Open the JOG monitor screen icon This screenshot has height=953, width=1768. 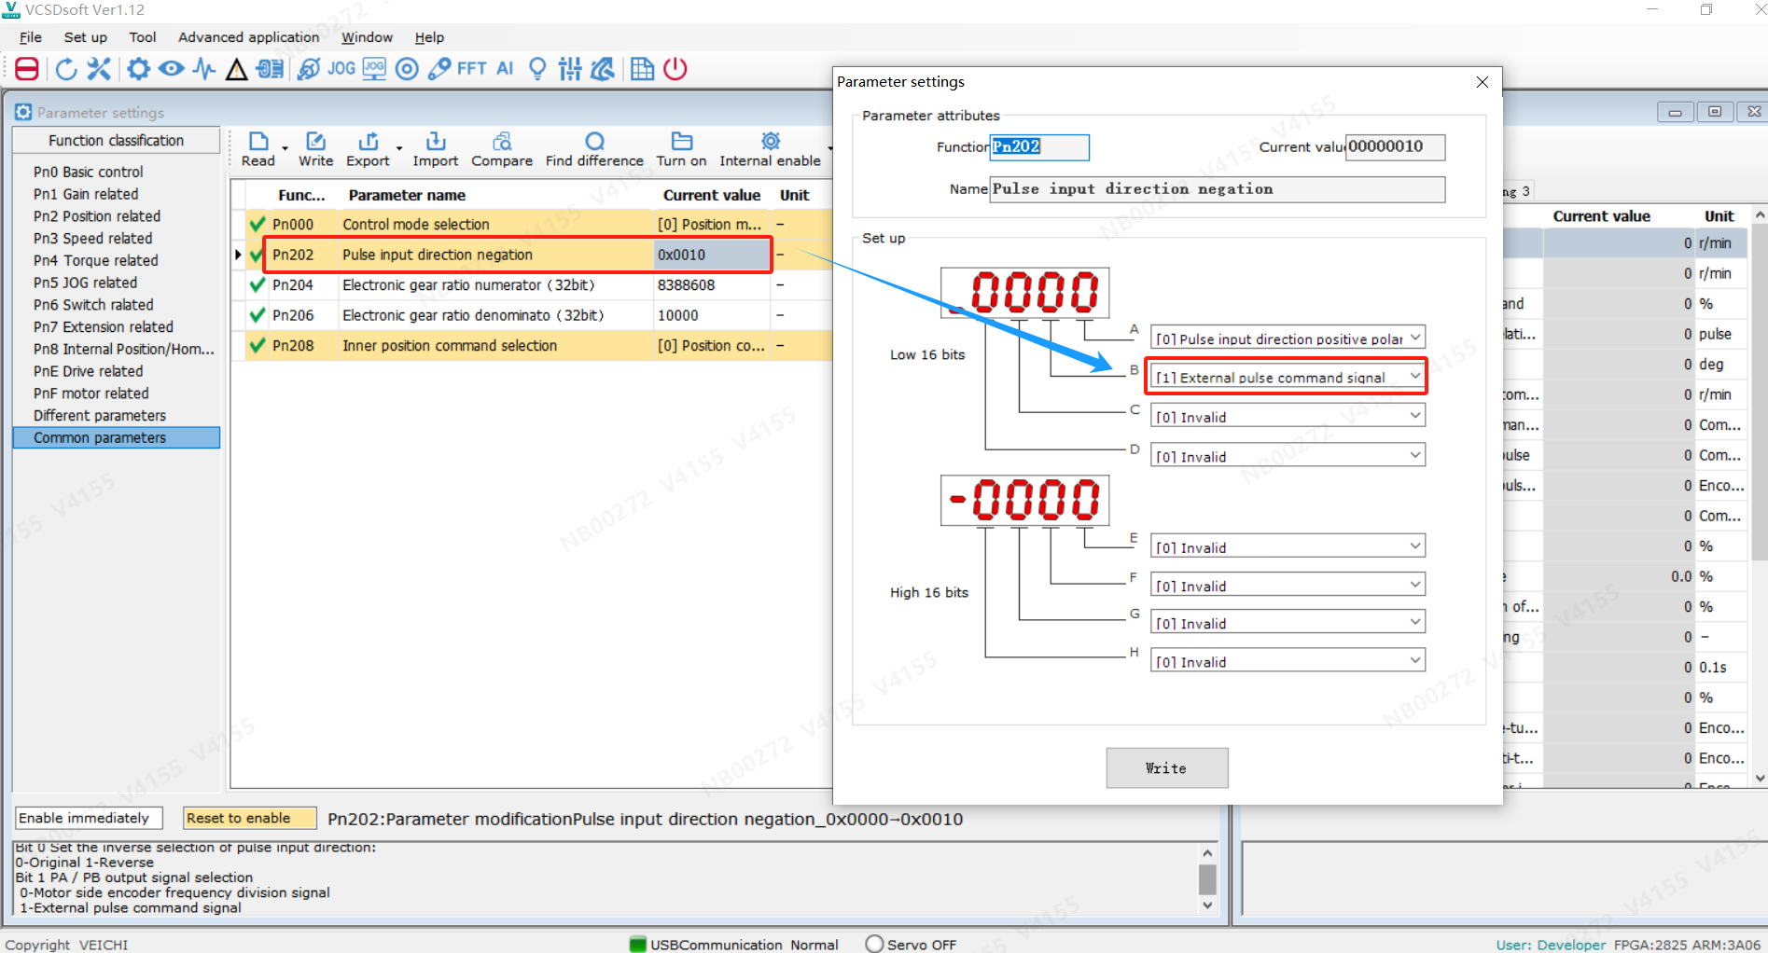point(374,69)
